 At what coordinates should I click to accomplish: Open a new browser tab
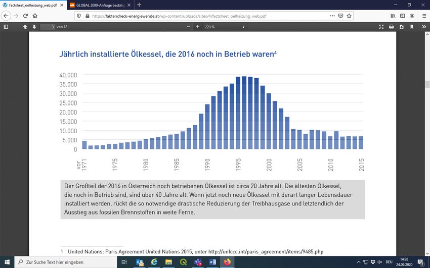(x=139, y=5)
